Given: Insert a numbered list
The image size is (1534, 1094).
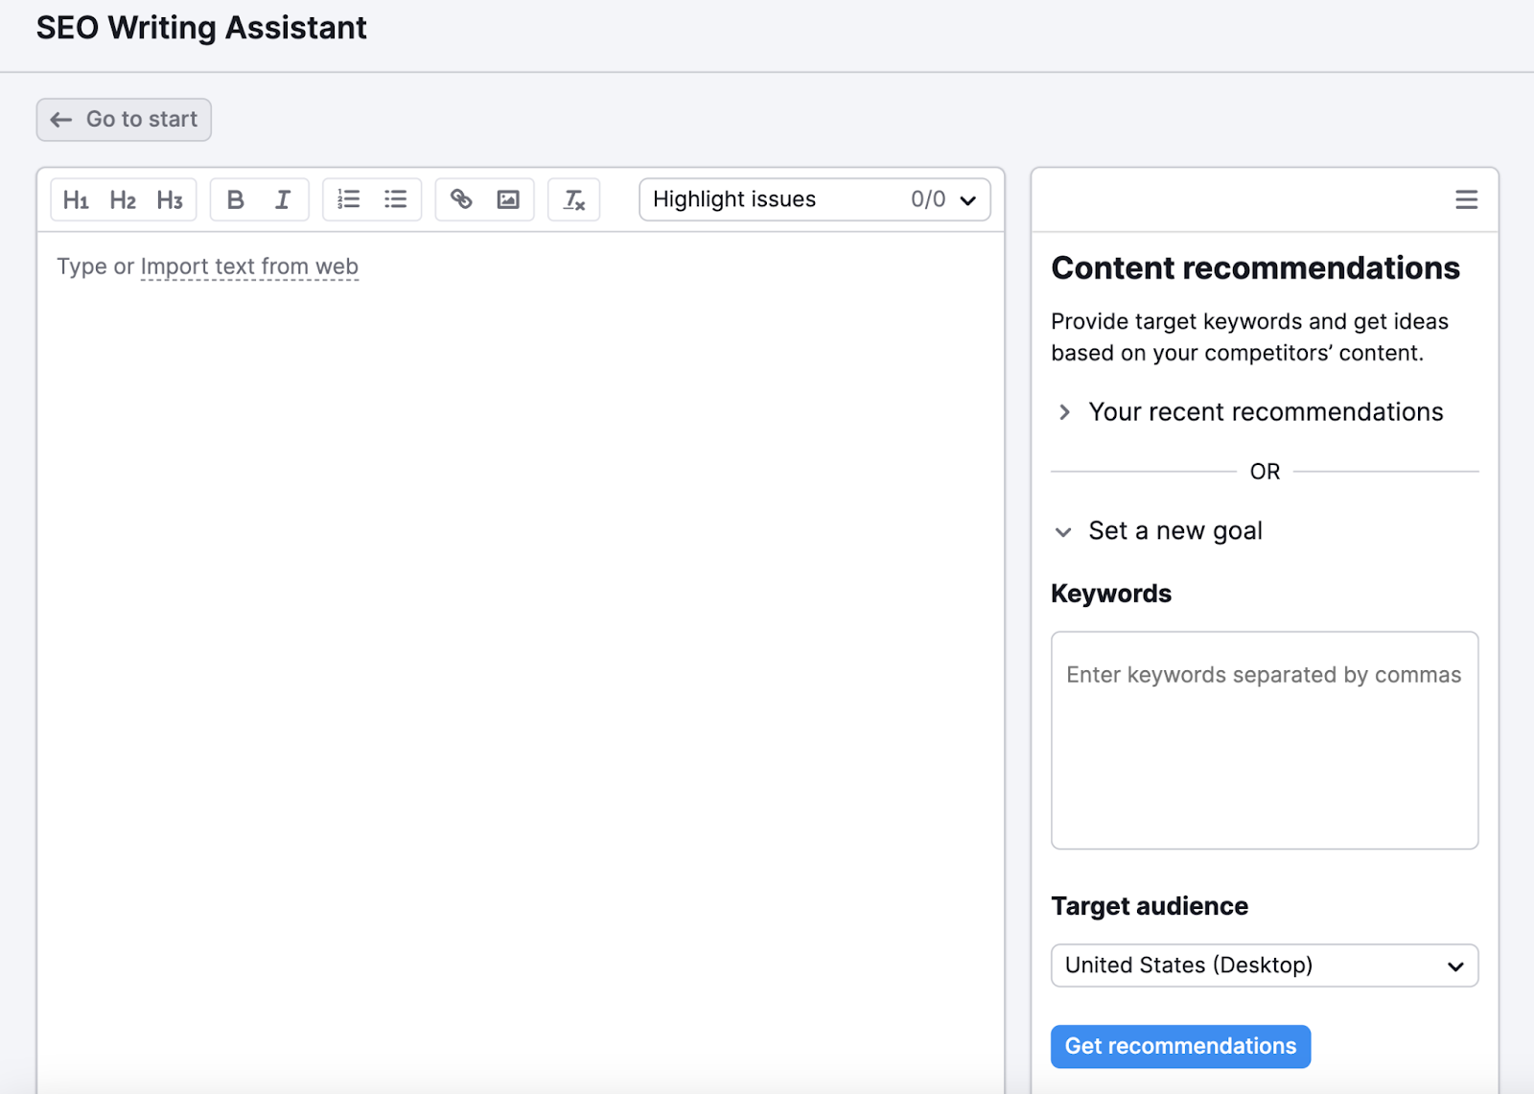Looking at the screenshot, I should tap(348, 199).
